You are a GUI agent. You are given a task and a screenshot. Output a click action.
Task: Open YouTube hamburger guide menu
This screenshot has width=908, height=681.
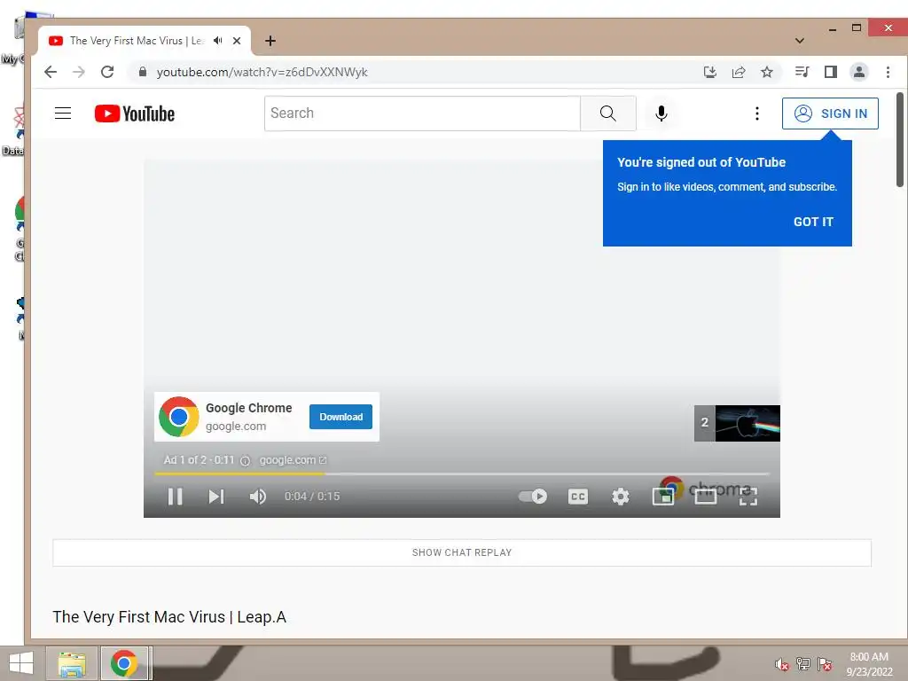63,113
